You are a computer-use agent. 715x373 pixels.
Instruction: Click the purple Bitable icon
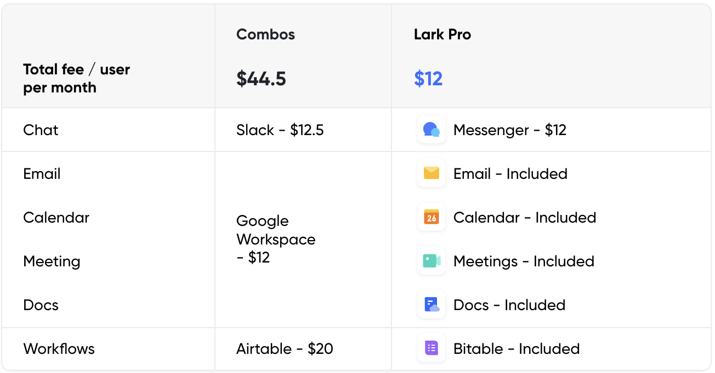coord(432,348)
